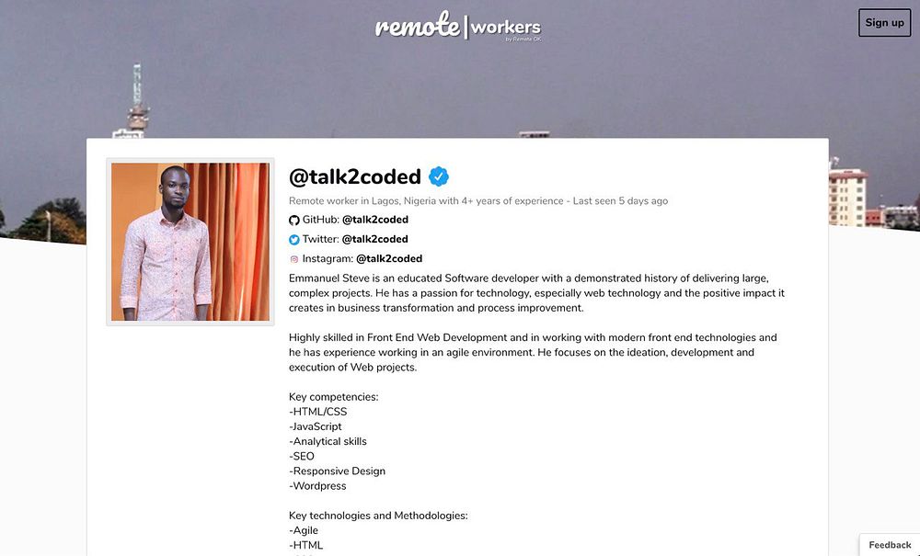The width and height of the screenshot is (920, 556).
Task: Click the GitHub octocat icon
Action: pyautogui.click(x=294, y=221)
